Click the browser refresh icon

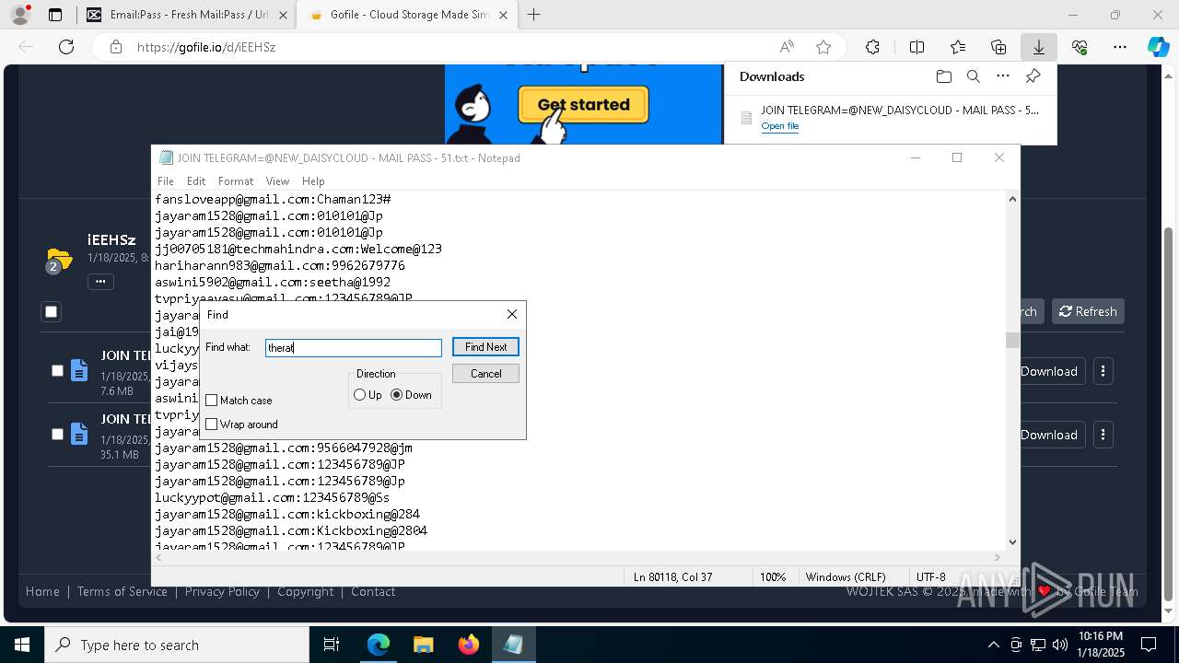coord(66,47)
